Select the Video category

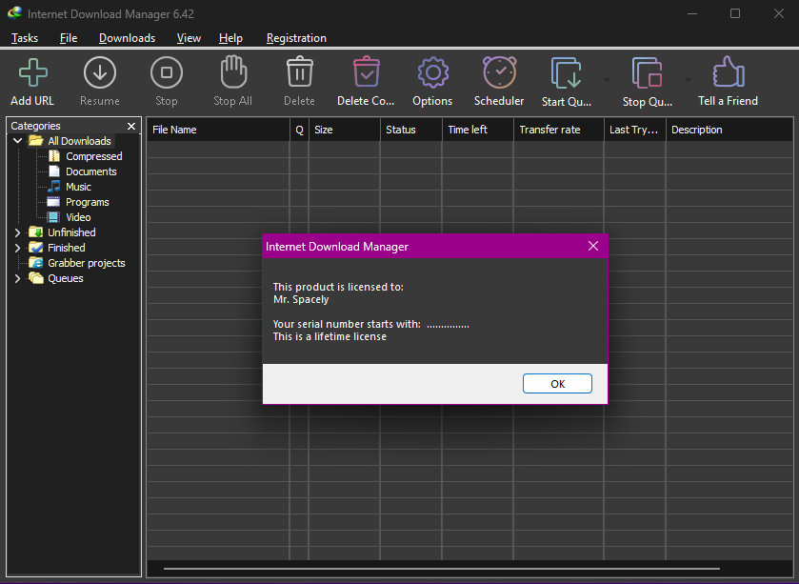tap(78, 217)
